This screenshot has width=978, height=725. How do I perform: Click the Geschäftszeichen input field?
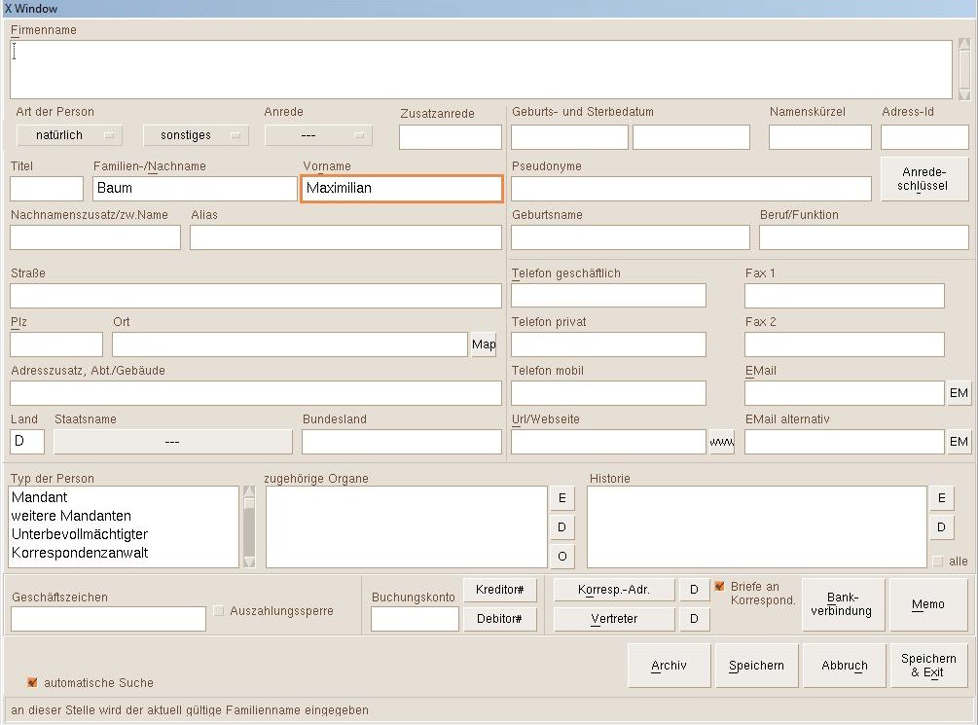[108, 619]
